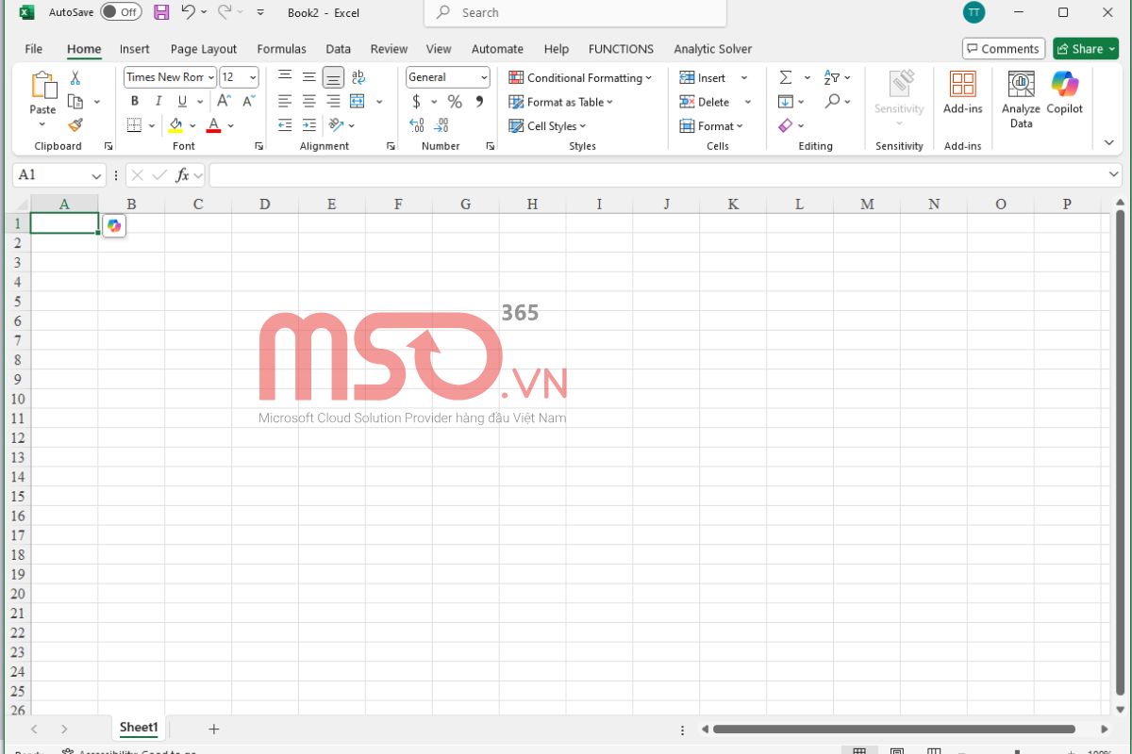
Task: Open Analyze Data tool
Action: pyautogui.click(x=1021, y=100)
